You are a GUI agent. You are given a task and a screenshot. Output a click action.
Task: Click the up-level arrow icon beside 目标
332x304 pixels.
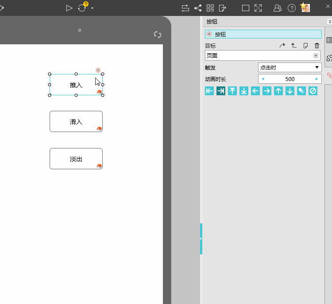[x=293, y=45]
